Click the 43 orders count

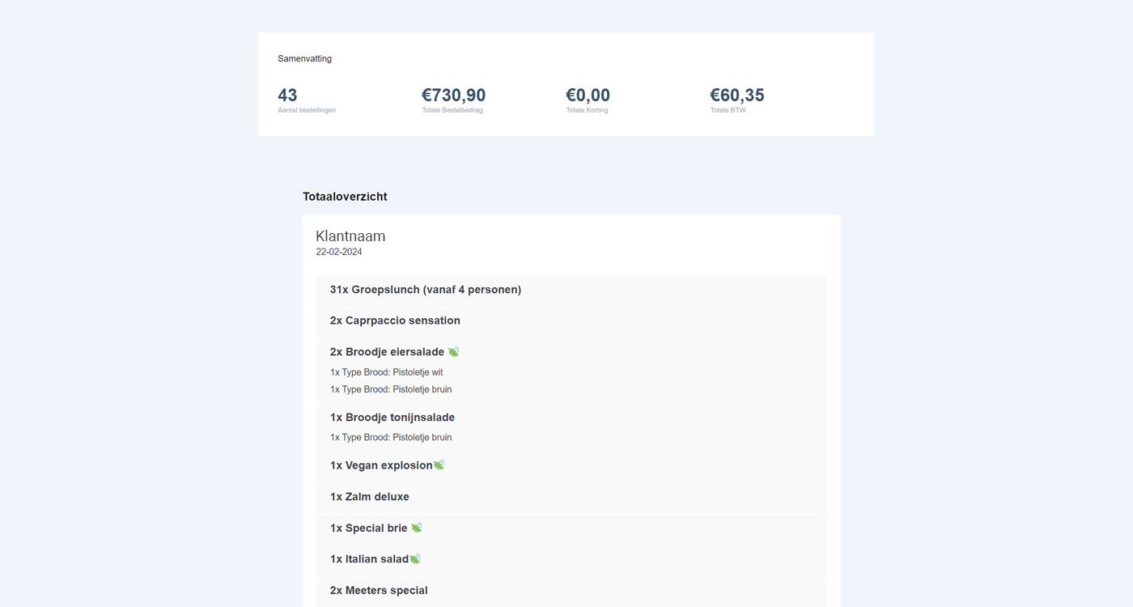pos(287,96)
